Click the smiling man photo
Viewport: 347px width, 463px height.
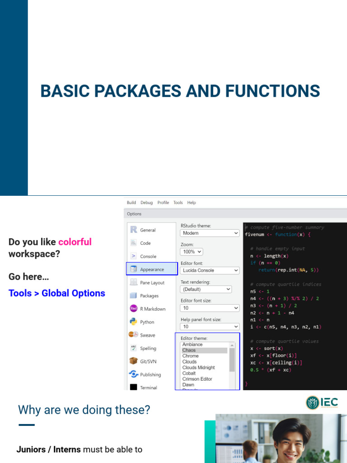tap(281, 438)
